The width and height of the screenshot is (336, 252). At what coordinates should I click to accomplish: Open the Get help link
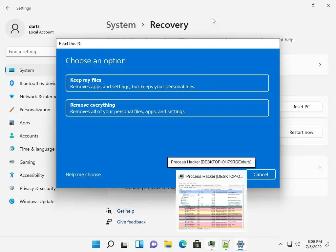click(126, 211)
